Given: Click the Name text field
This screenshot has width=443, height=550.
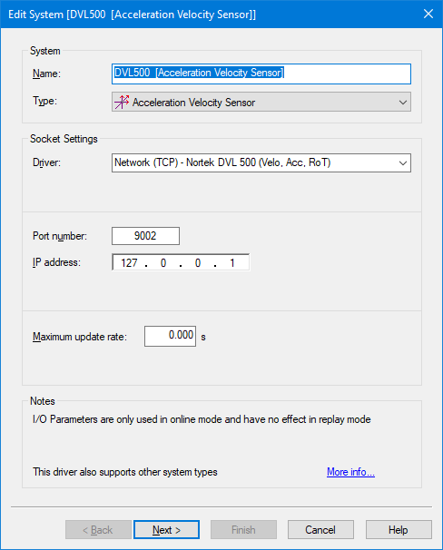Looking at the screenshot, I should (x=261, y=74).
